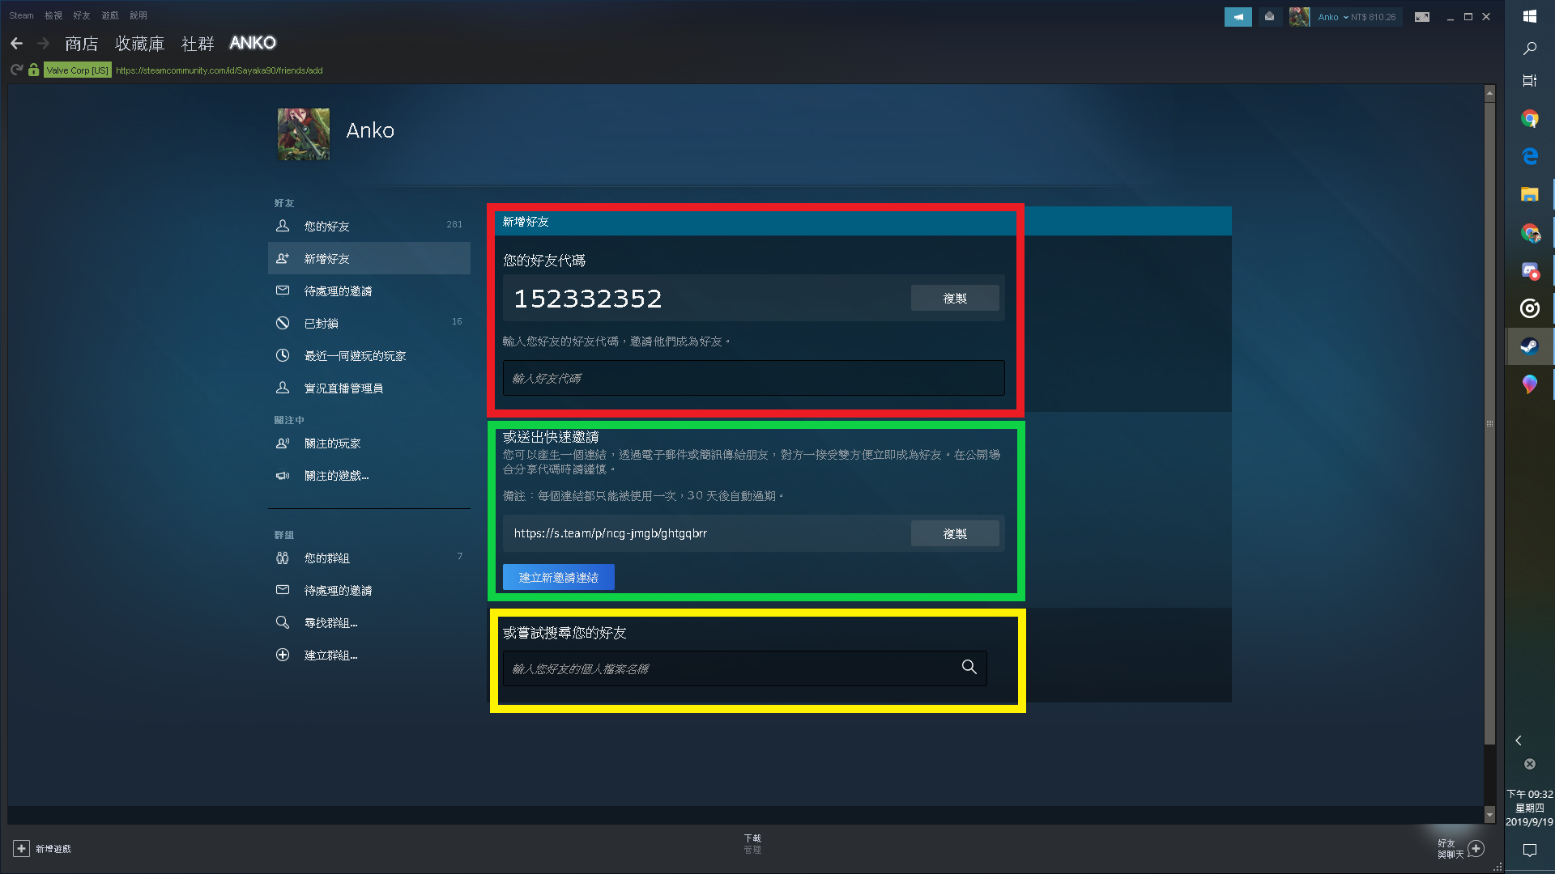Click the small avatar in the title bar
Image resolution: width=1555 pixels, height=874 pixels.
pos(1300,17)
